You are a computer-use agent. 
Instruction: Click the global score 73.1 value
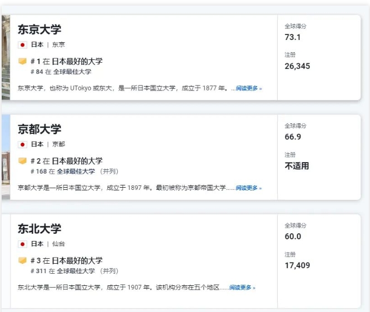pyautogui.click(x=293, y=37)
